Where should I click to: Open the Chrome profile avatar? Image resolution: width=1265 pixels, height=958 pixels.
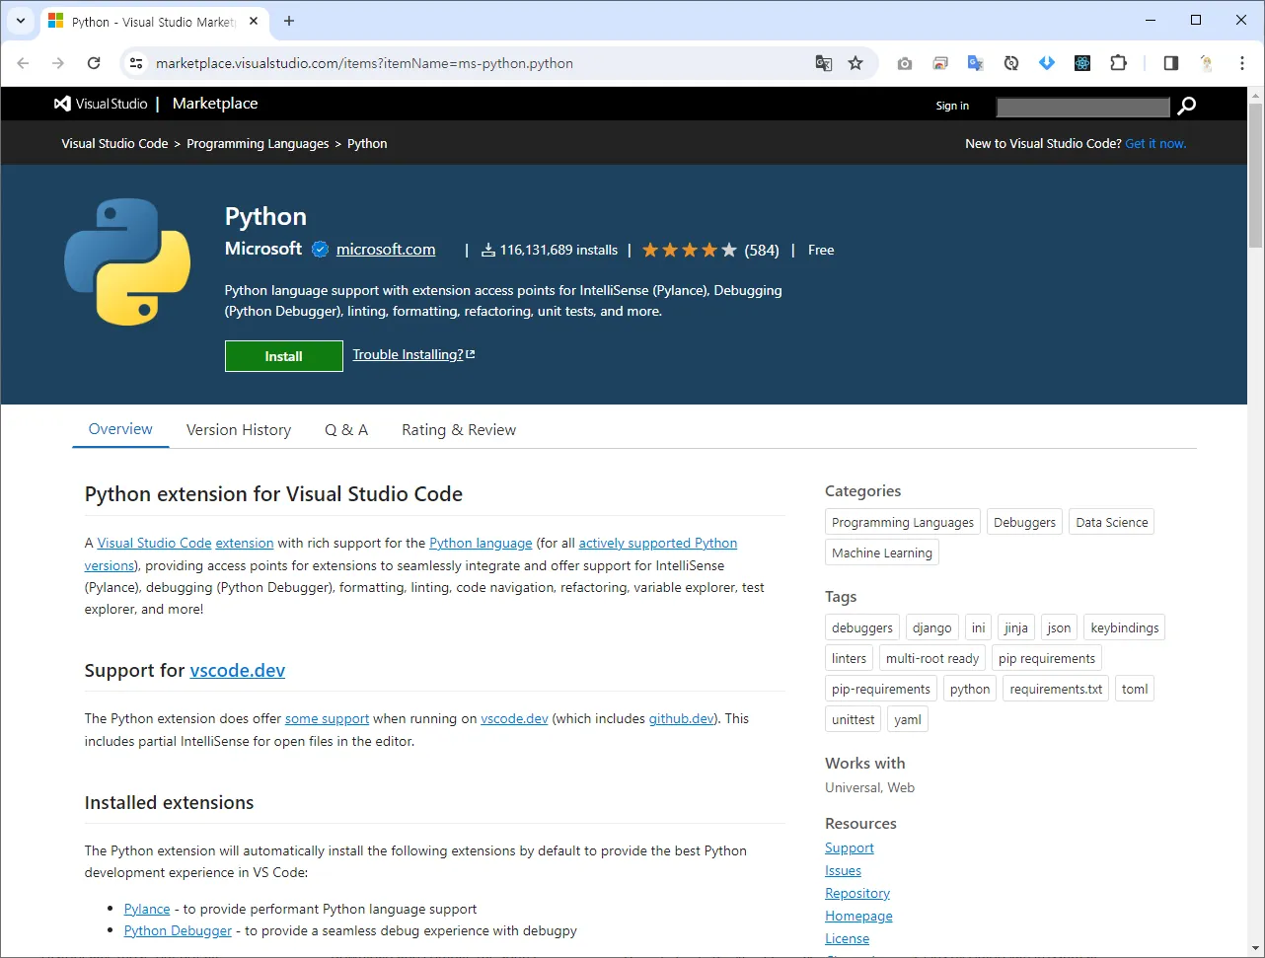tap(1206, 63)
